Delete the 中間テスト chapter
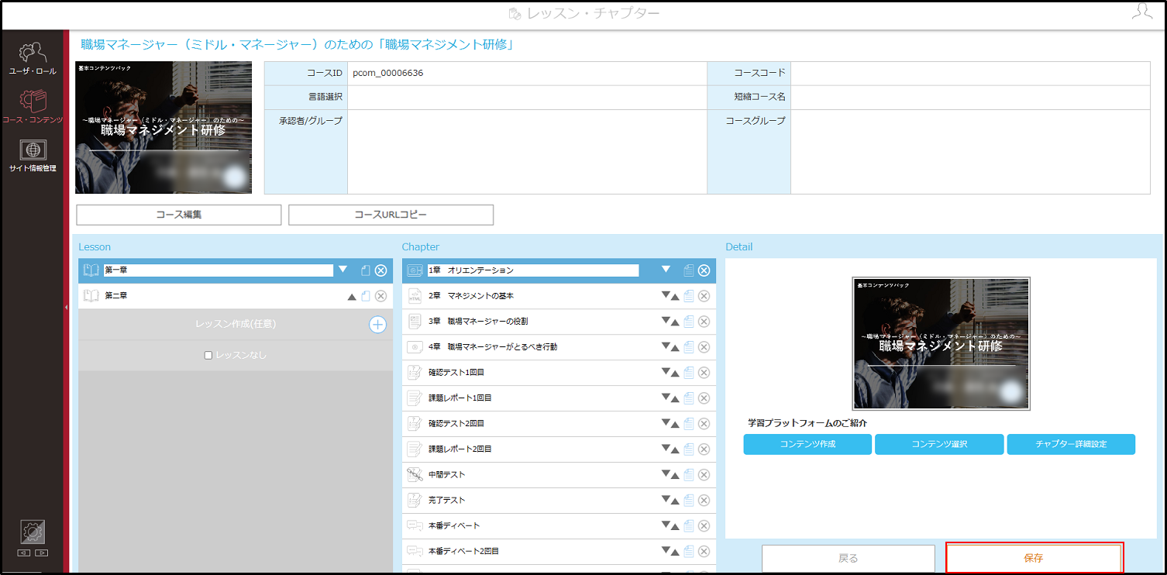 click(704, 475)
